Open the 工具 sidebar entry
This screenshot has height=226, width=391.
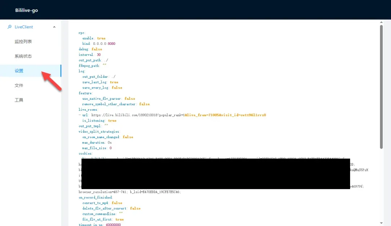[19, 100]
